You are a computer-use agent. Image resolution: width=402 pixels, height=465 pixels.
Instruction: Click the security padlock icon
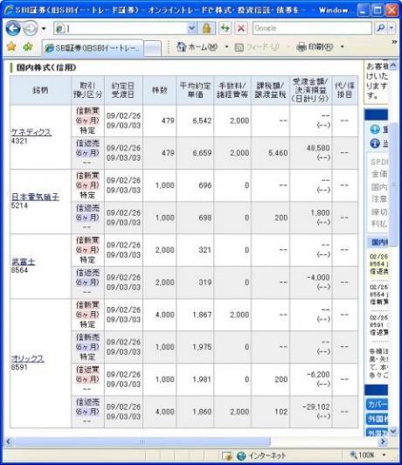[x=206, y=29]
